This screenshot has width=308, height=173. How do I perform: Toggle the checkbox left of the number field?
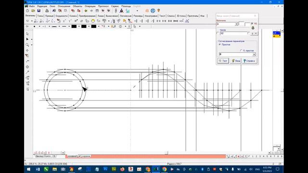point(218,33)
